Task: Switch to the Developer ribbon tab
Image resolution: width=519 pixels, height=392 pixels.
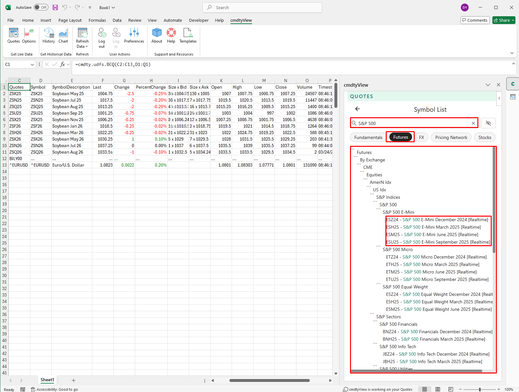Action: pos(199,20)
